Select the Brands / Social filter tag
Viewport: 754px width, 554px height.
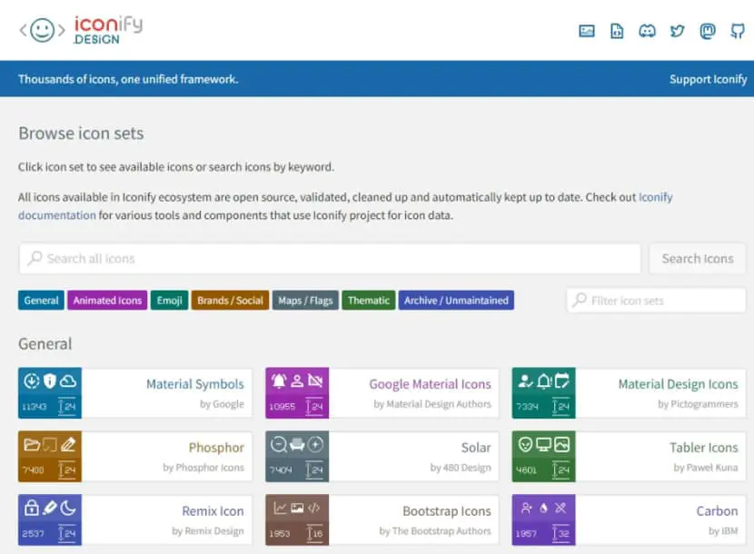230,300
